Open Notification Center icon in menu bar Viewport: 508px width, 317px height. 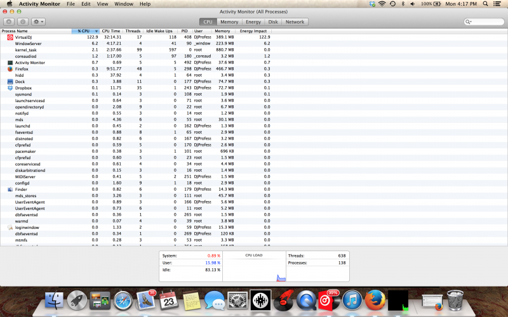coord(497,4)
